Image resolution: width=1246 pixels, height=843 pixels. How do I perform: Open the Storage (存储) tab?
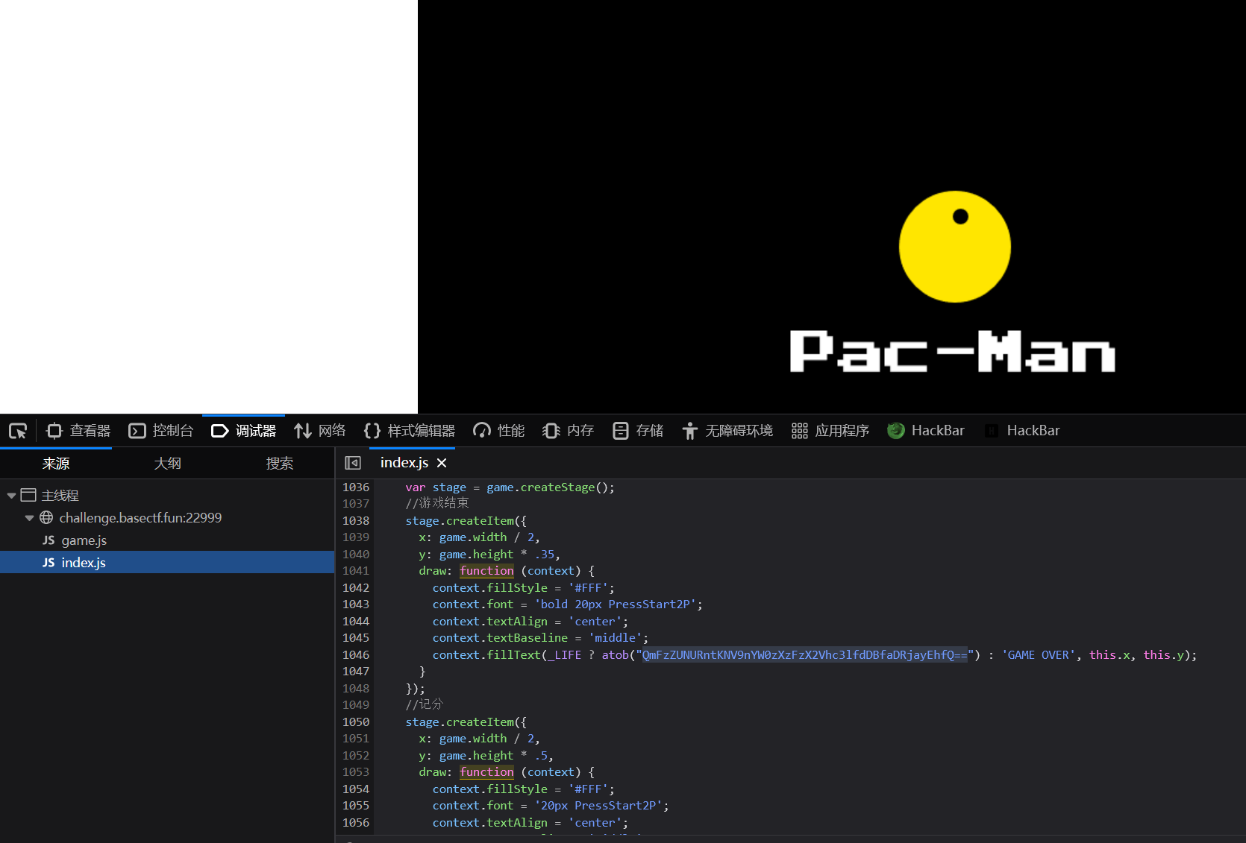637,431
